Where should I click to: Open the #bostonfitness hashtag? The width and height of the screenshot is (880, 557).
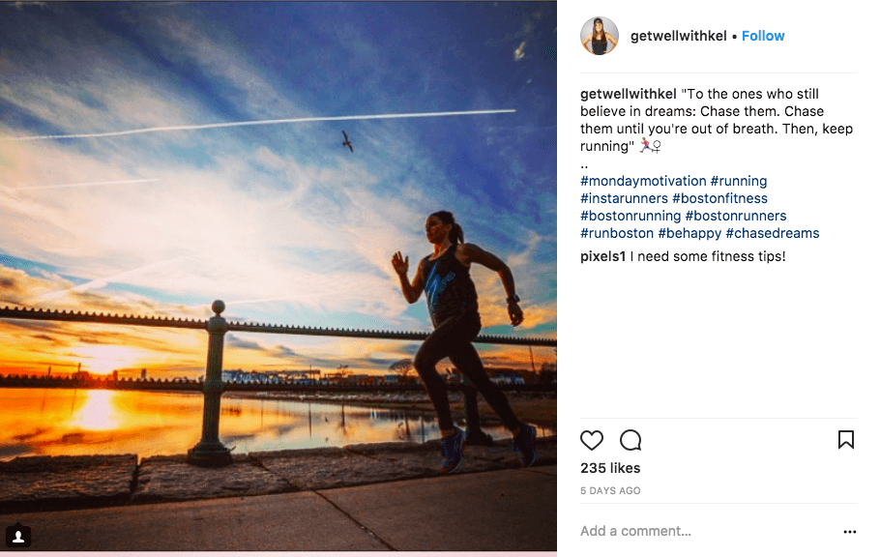click(x=720, y=198)
